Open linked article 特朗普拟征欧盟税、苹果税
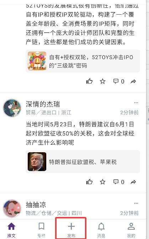The image size is (149, 239). pos(83,162)
